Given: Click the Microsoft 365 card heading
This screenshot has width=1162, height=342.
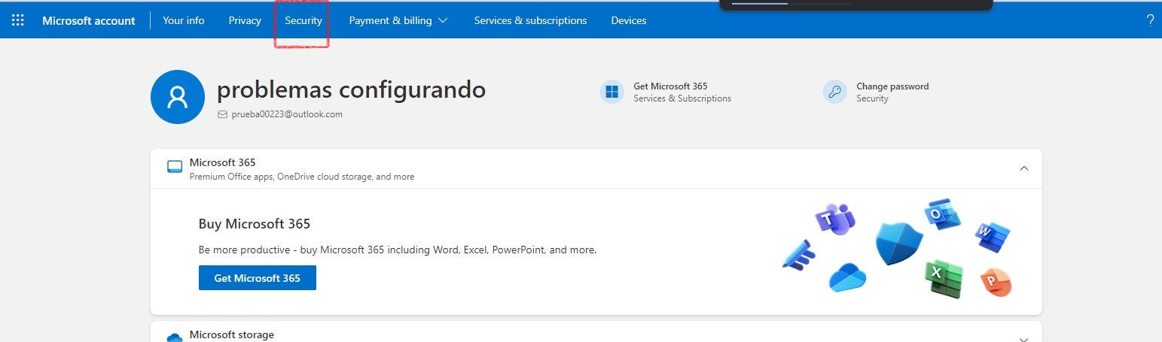Looking at the screenshot, I should pos(222,162).
